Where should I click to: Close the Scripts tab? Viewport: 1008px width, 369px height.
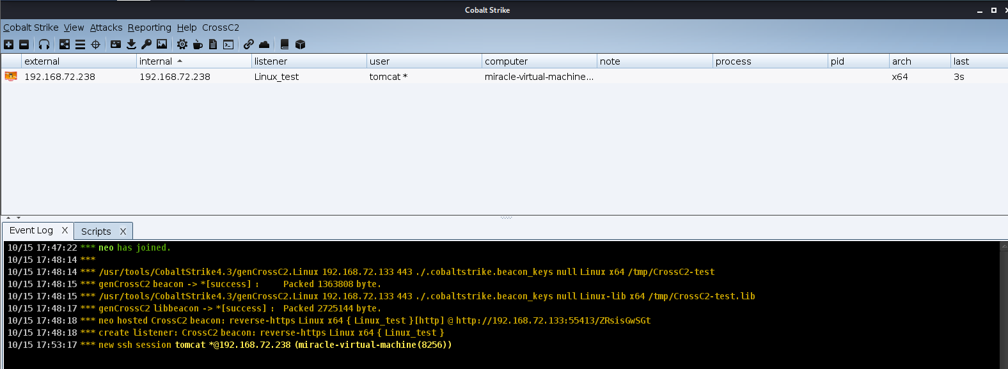[123, 232]
